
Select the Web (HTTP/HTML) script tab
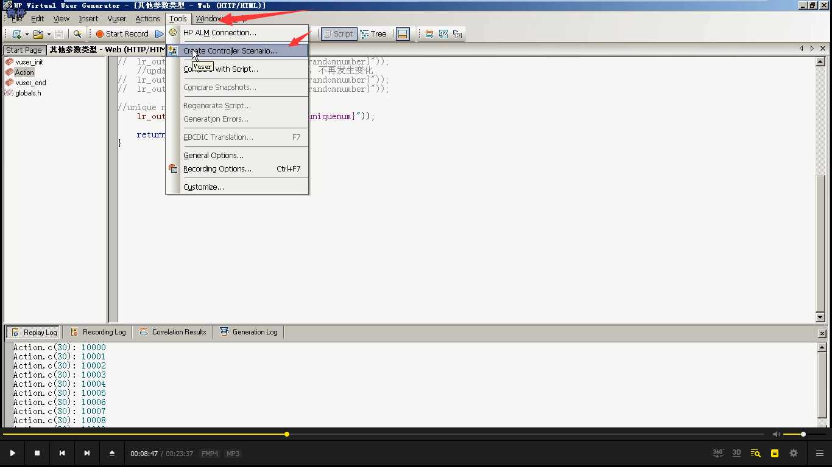pos(106,50)
